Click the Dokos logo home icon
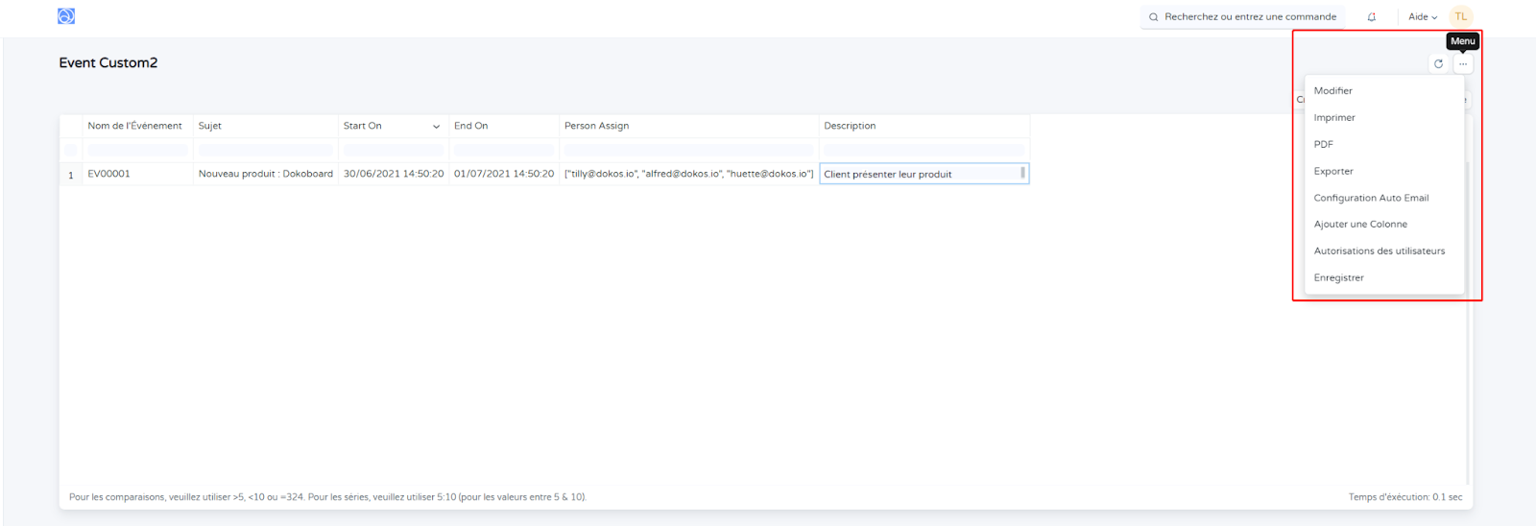1536x526 pixels. click(x=66, y=16)
